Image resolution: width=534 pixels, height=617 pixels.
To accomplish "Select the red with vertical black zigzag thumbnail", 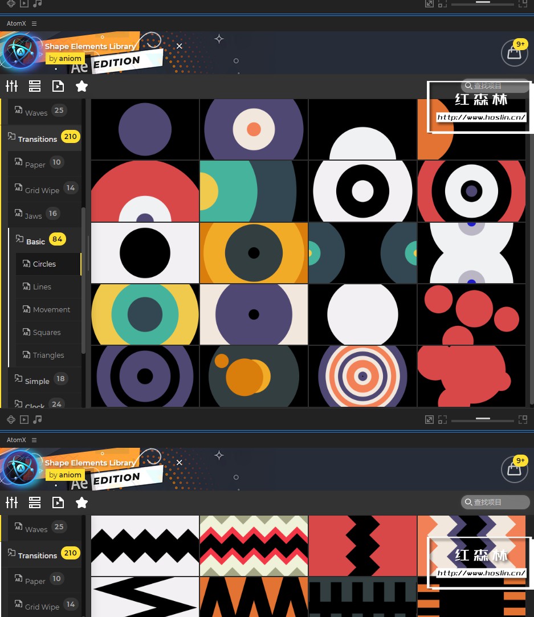I will pyautogui.click(x=362, y=546).
